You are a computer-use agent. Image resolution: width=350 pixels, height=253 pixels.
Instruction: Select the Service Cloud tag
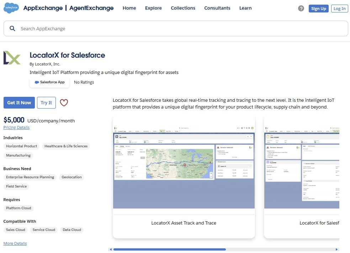(44, 230)
